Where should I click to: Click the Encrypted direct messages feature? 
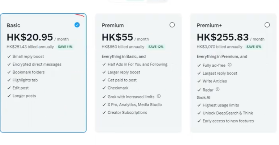point(37,64)
